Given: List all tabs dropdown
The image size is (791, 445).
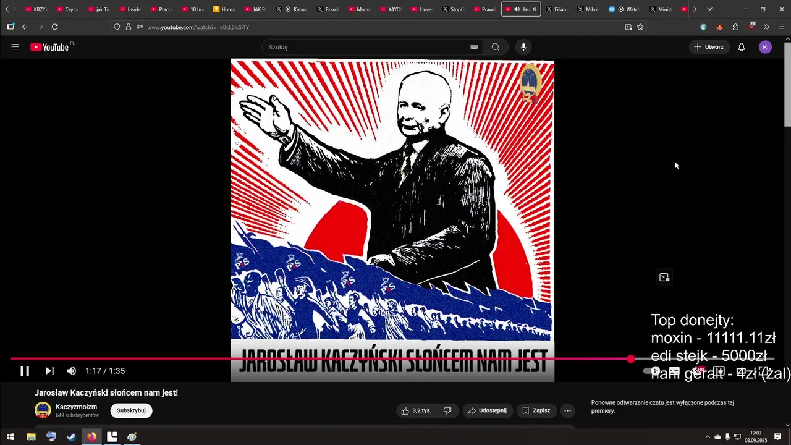Looking at the screenshot, I should 709,9.
